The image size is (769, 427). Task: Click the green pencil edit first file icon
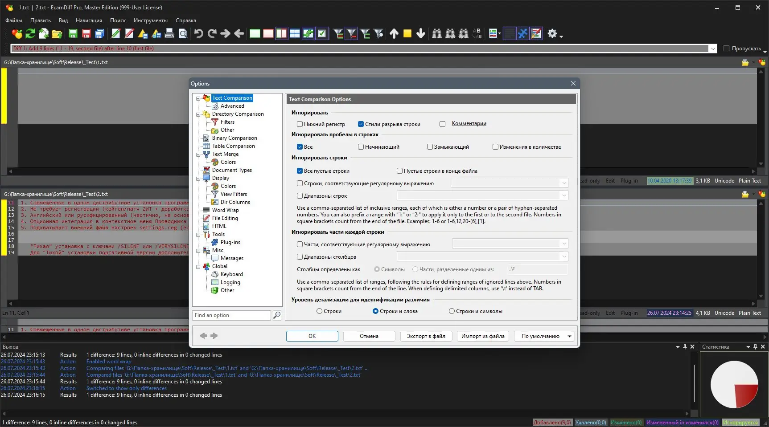click(x=115, y=33)
